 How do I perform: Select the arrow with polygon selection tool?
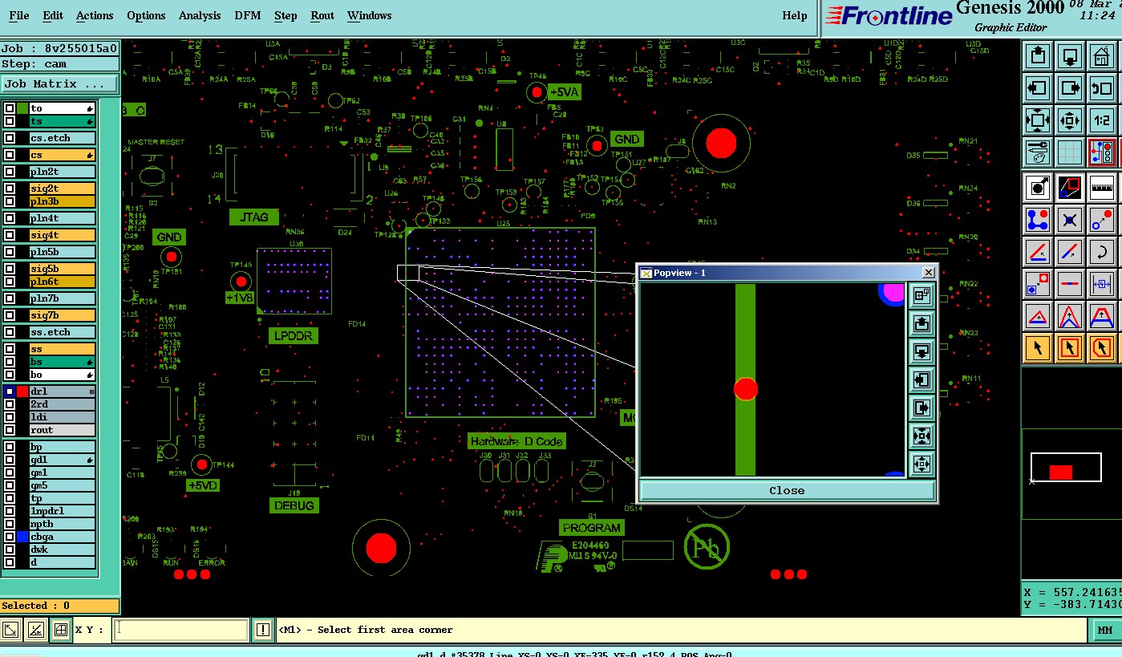click(x=1102, y=347)
